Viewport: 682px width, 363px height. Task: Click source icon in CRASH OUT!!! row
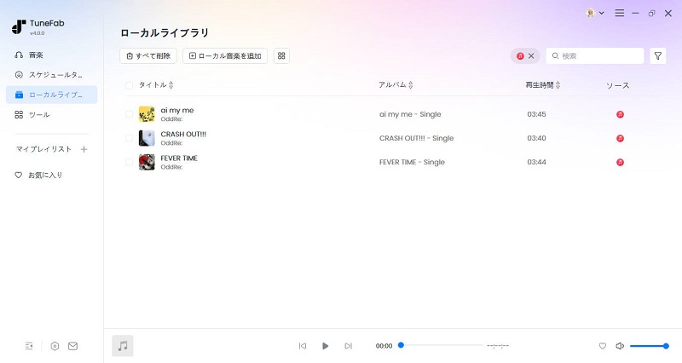coord(621,138)
